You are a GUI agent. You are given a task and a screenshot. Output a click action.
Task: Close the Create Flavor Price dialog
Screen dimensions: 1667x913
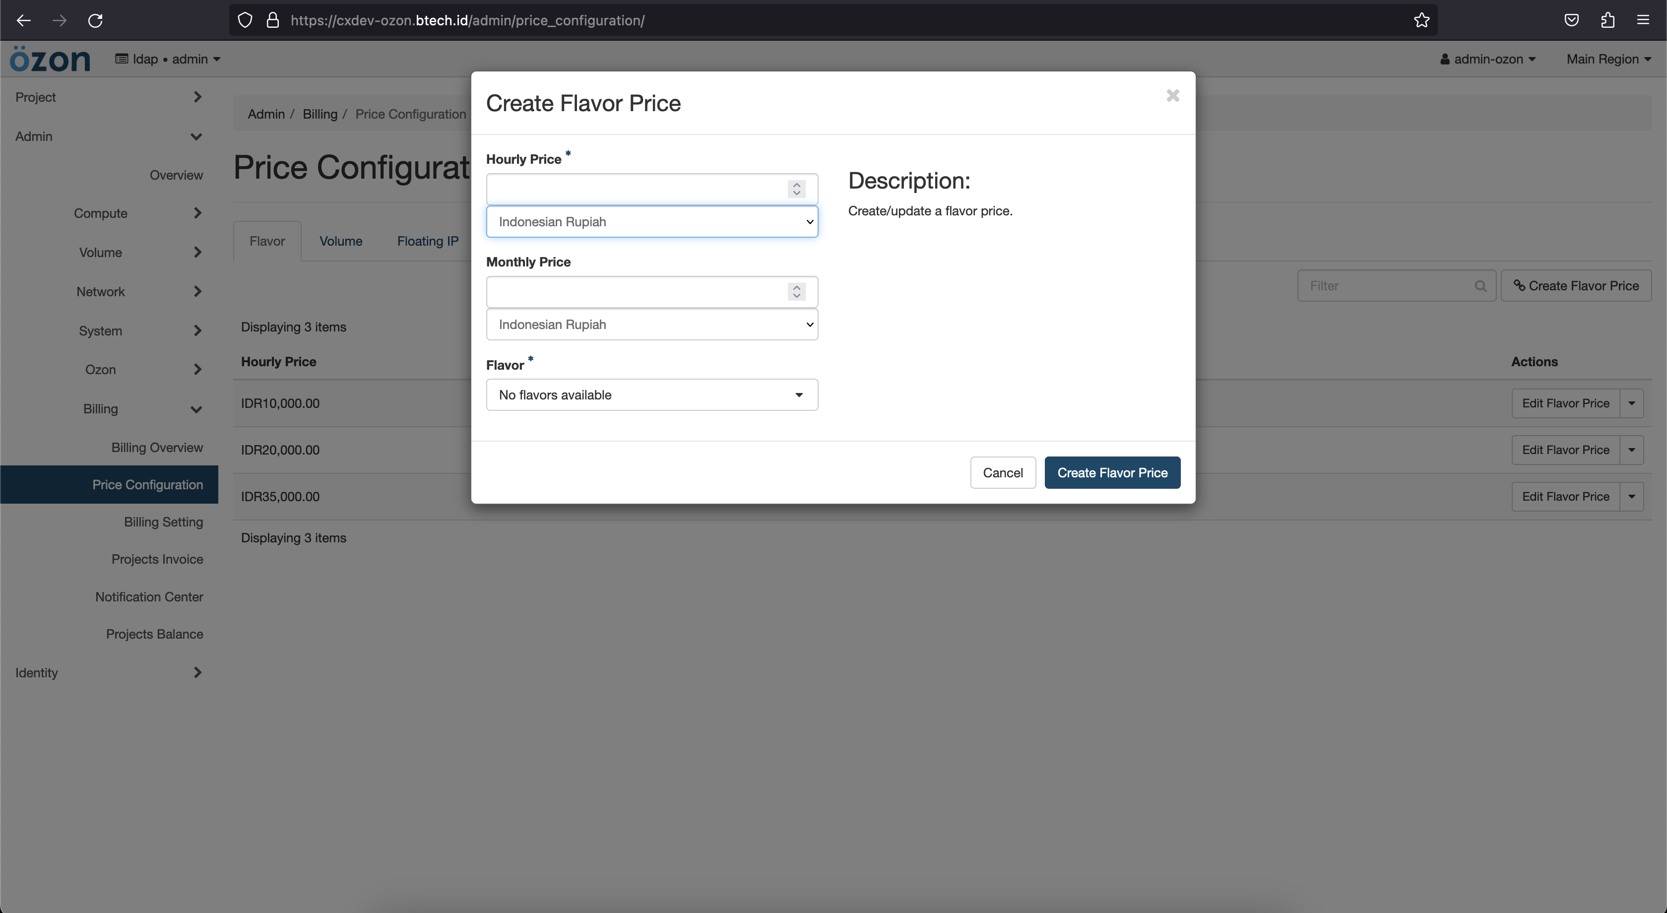point(1172,95)
